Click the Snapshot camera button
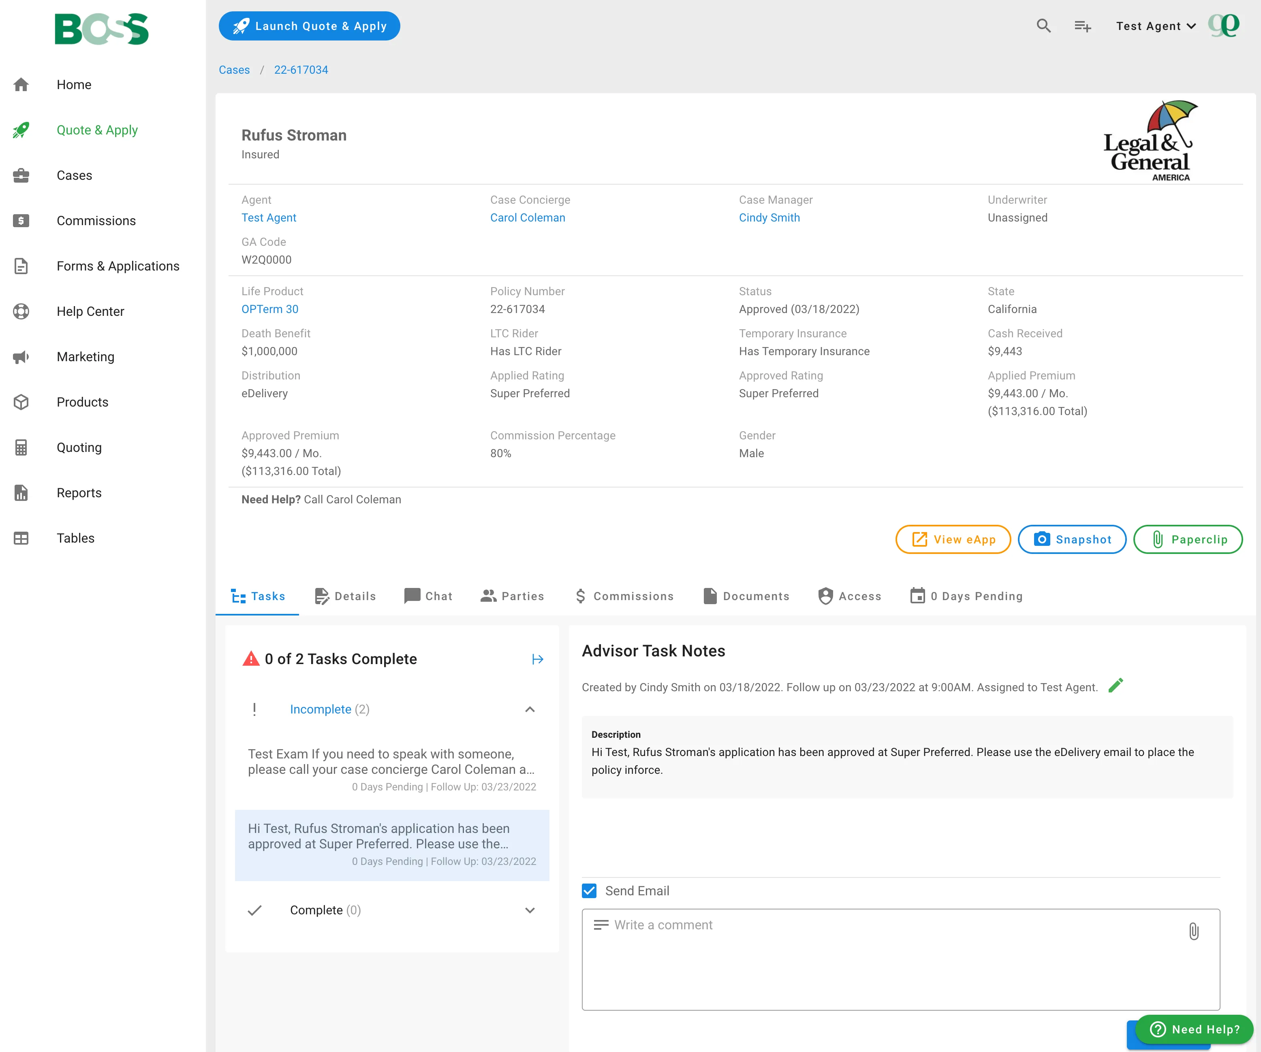 tap(1072, 539)
